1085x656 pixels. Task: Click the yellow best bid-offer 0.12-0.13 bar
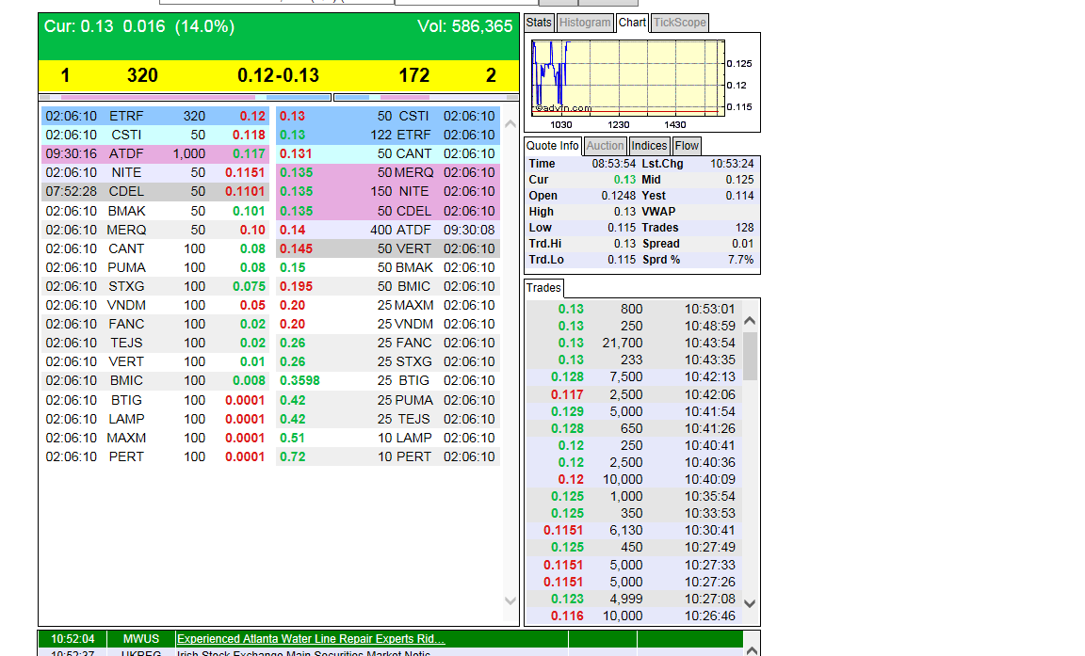[x=278, y=75]
